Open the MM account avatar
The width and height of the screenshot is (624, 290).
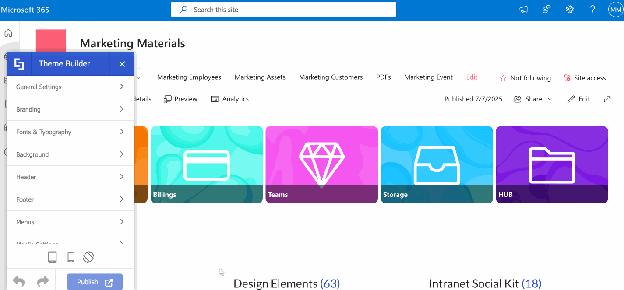pyautogui.click(x=616, y=10)
